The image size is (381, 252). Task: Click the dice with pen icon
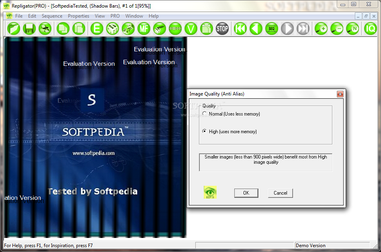[160, 28]
